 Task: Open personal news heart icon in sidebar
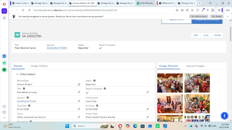(4, 107)
